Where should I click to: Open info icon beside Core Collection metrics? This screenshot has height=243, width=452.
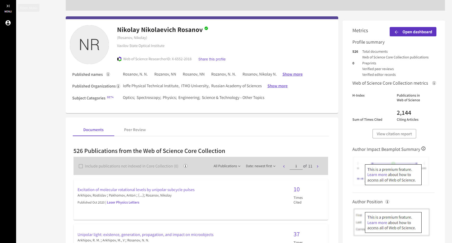(x=434, y=83)
